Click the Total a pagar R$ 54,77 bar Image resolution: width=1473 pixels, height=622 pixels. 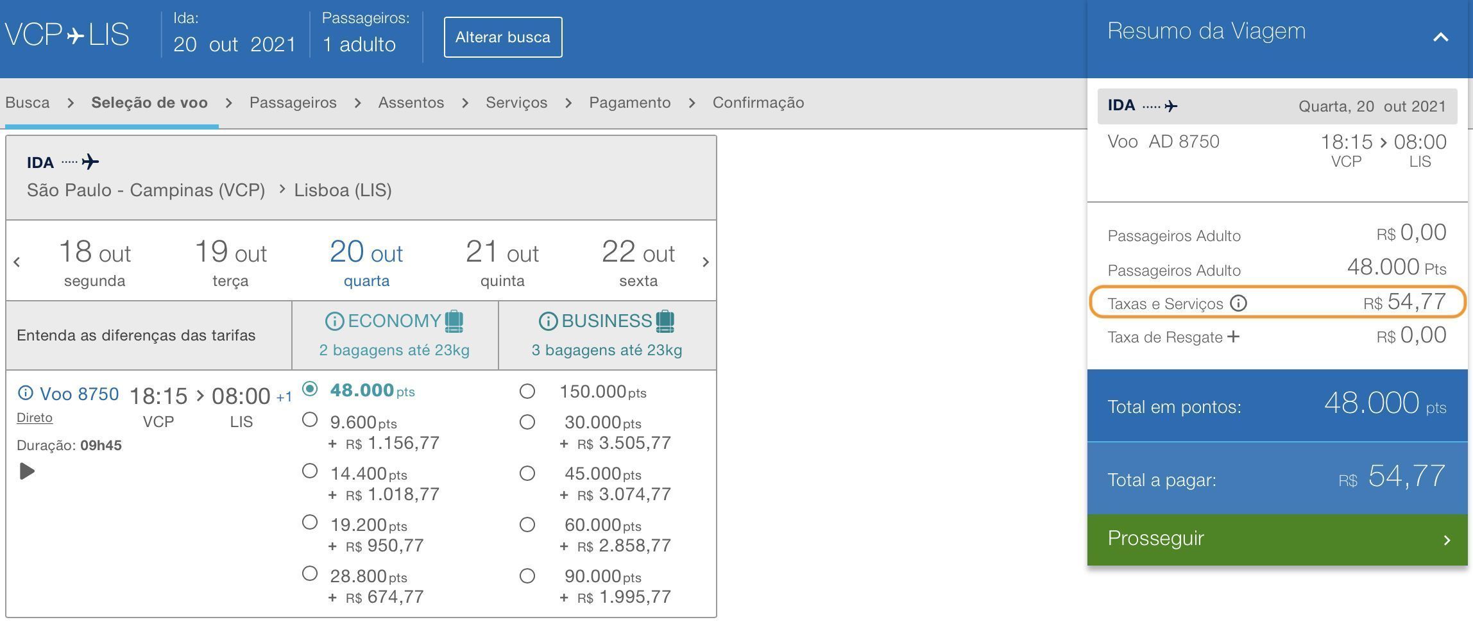tap(1277, 478)
